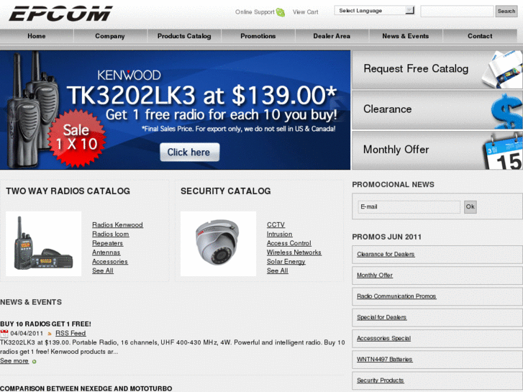Open the Accessories link
523x392 pixels.
point(110,262)
